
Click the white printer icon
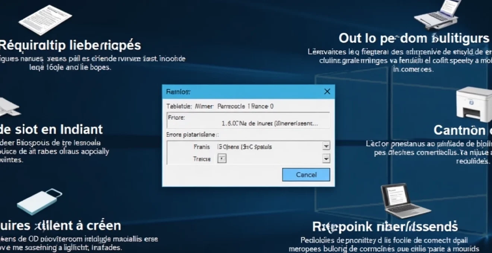click(x=473, y=104)
